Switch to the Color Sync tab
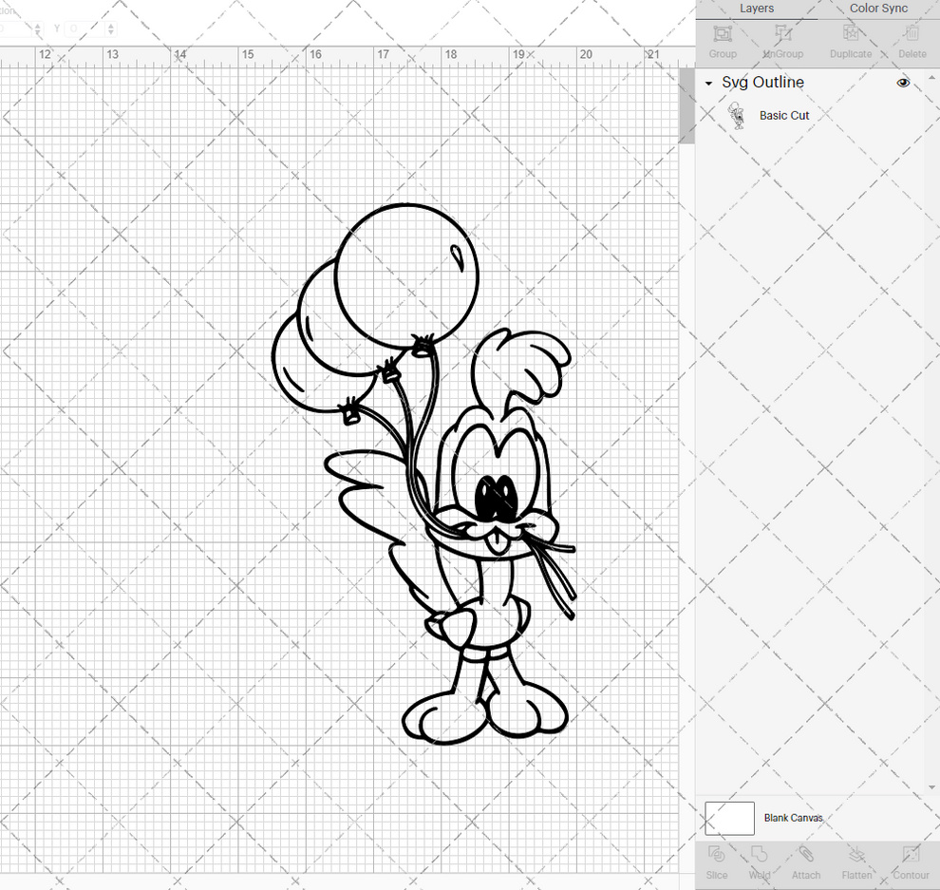The height and width of the screenshot is (890, 940). pos(878,9)
